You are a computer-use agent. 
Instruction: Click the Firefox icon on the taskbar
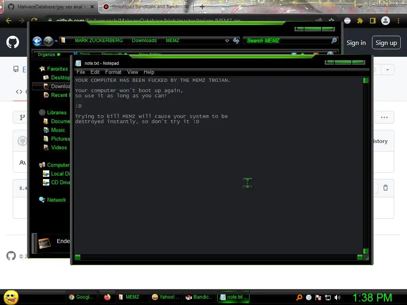point(107,297)
